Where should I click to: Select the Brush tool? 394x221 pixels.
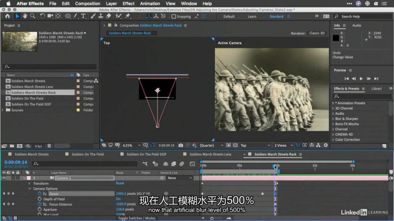93,16
